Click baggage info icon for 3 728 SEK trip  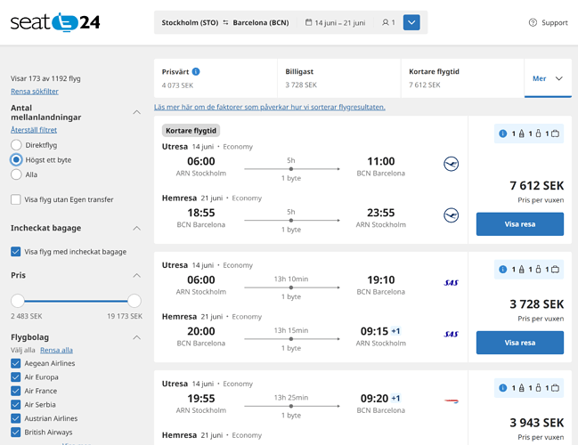[503, 270]
